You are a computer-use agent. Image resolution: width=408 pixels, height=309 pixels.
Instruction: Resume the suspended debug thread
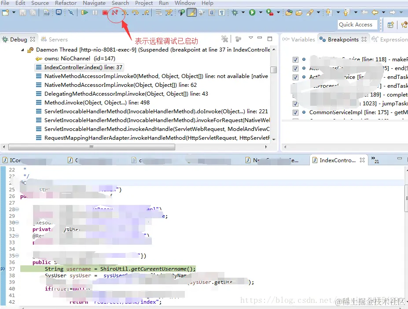tap(85, 12)
